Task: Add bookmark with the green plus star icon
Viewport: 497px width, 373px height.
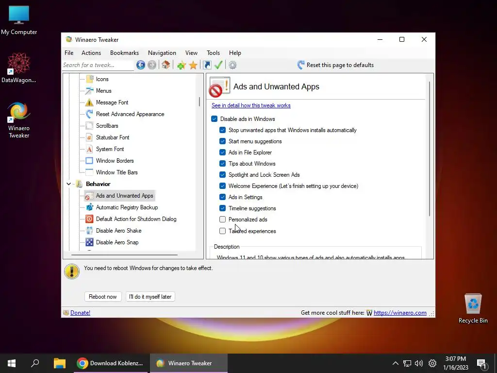Action: [182, 65]
